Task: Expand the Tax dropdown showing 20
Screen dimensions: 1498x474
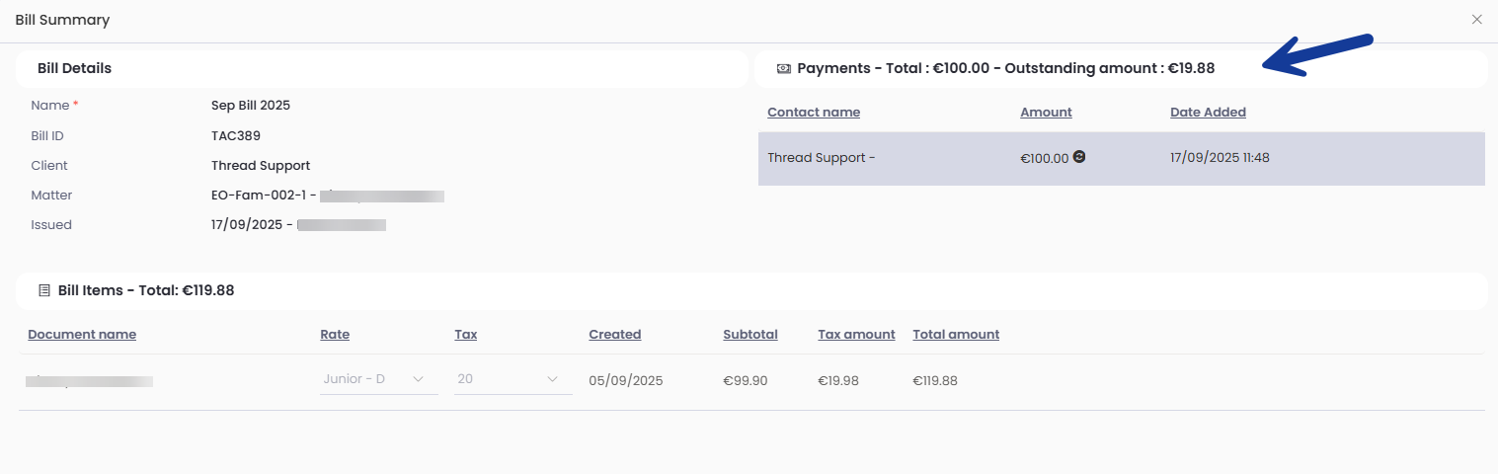Action: [512, 379]
